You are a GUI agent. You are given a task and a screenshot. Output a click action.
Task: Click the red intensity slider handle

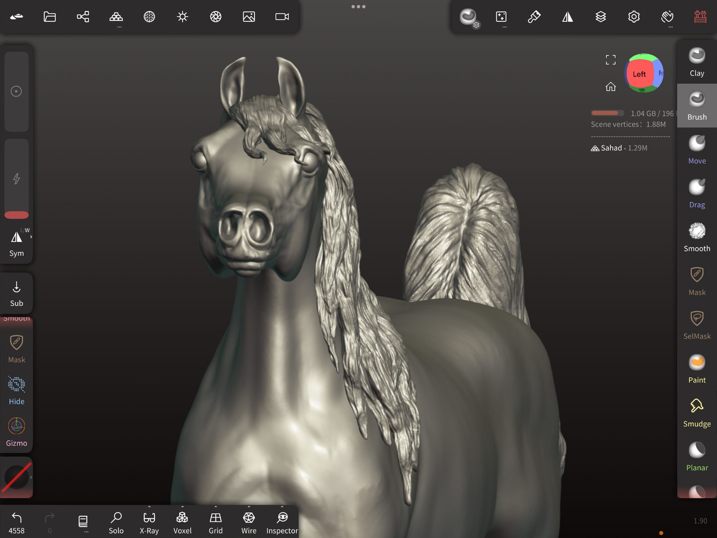pyautogui.click(x=16, y=215)
